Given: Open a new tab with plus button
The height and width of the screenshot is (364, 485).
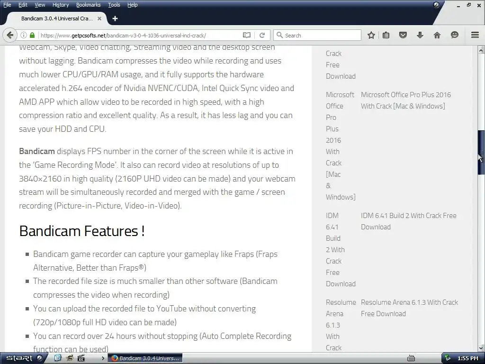Looking at the screenshot, I should pos(115,18).
